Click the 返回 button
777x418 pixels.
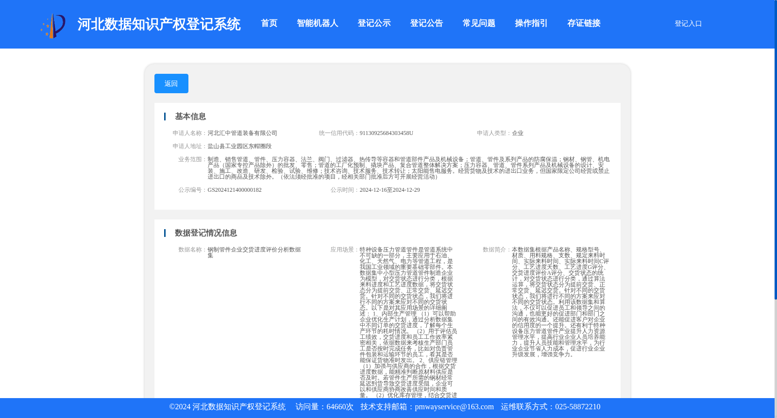click(x=171, y=84)
